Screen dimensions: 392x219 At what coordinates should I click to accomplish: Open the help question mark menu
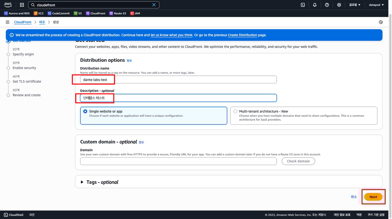[327, 5]
